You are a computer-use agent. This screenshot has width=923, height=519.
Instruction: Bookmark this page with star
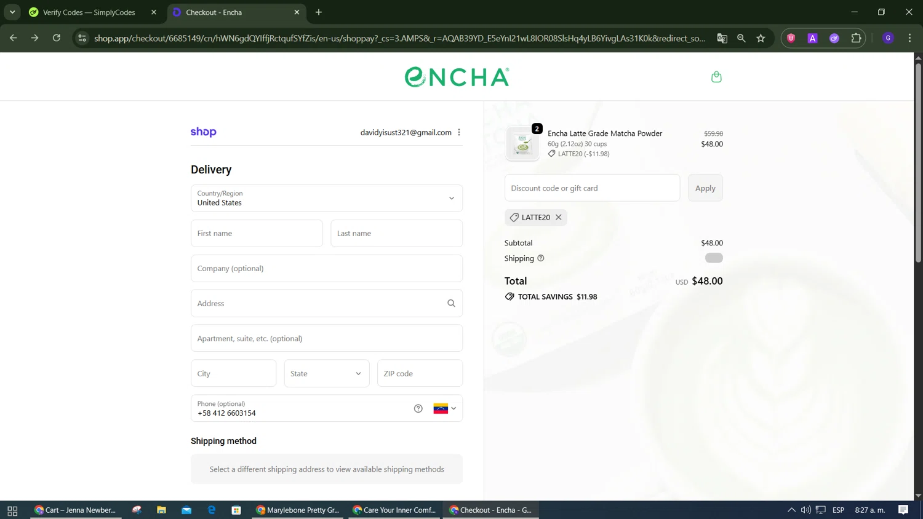coord(761,38)
